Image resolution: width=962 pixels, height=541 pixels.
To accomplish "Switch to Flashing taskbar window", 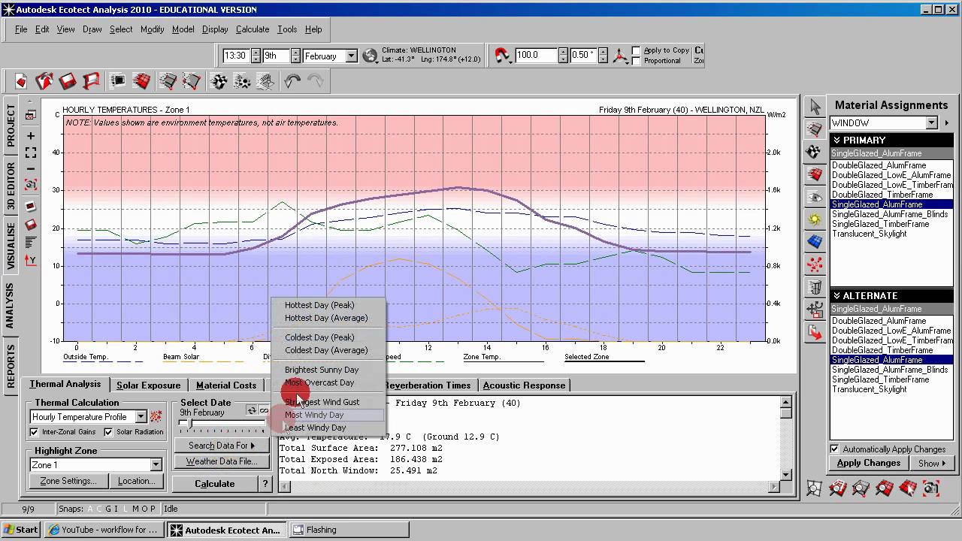I will [349, 530].
